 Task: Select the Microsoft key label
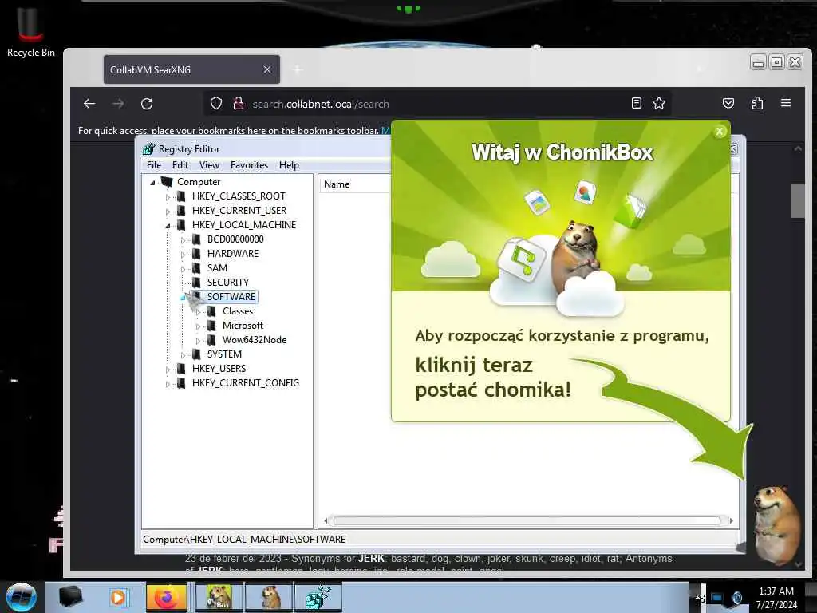click(243, 326)
